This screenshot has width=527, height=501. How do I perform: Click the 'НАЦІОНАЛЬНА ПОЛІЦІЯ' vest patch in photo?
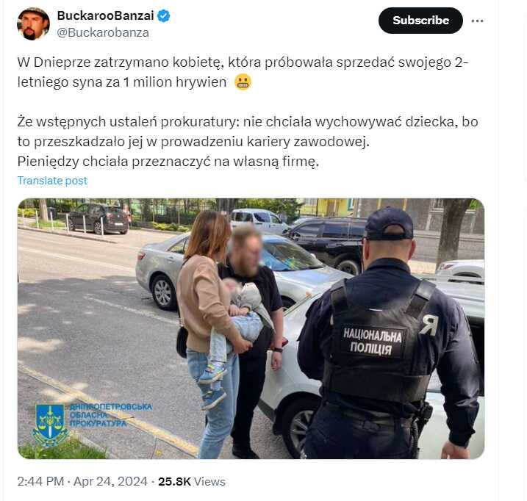coord(372,342)
